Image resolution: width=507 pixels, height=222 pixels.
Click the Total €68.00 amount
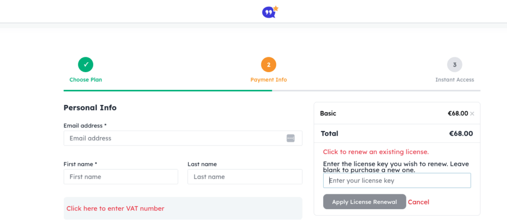tap(460, 134)
